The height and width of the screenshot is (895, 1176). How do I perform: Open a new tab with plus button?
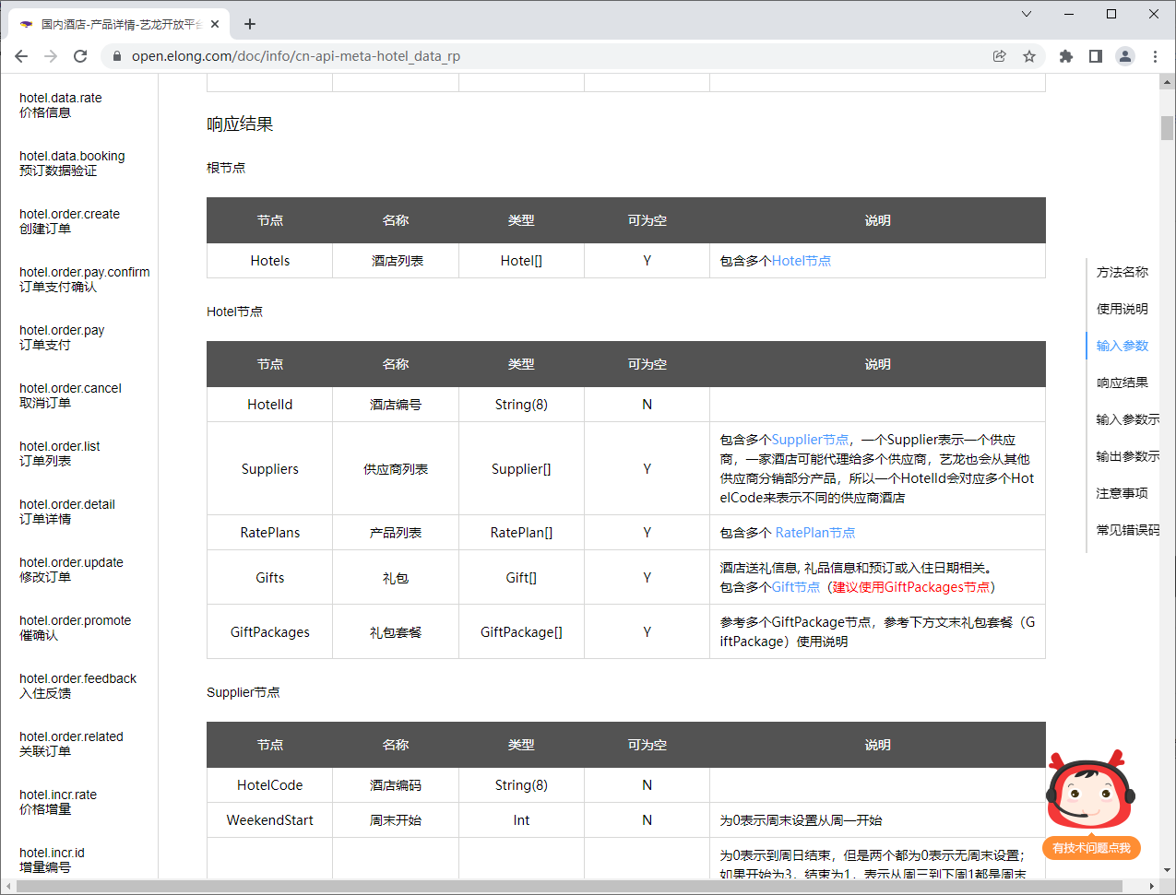250,24
